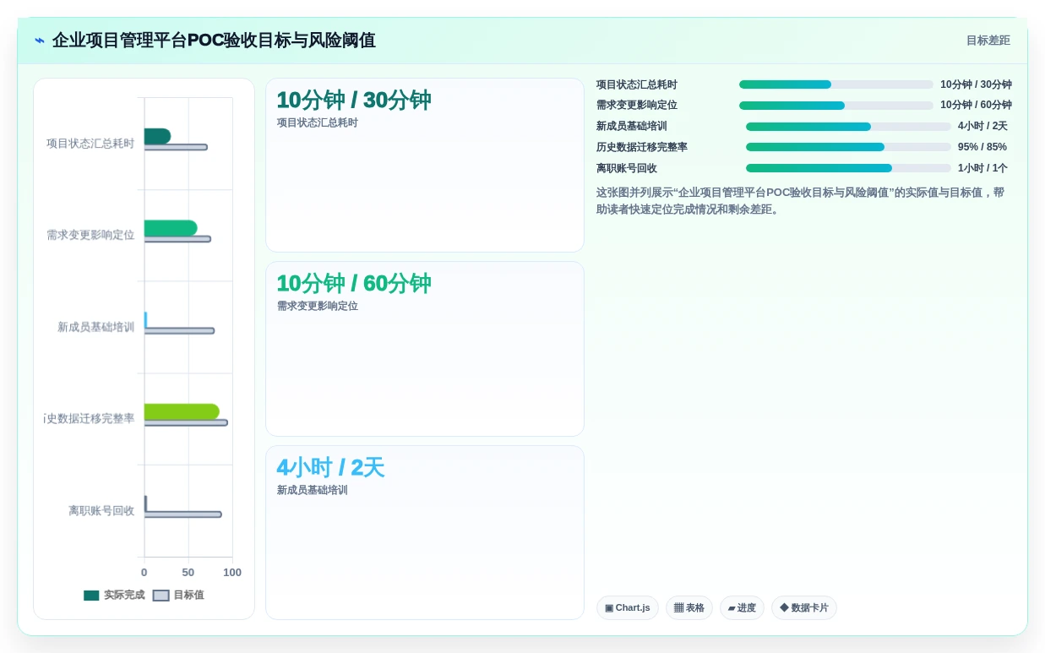Click the 需求变更影响定位 chart axis label
Viewport: 1045px width, 653px height.
(x=90, y=235)
